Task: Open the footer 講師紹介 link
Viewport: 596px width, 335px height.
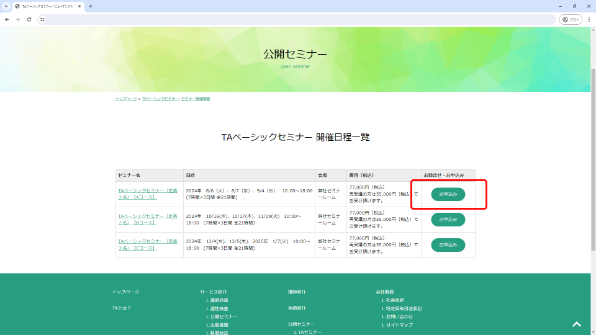Action: [x=297, y=292]
